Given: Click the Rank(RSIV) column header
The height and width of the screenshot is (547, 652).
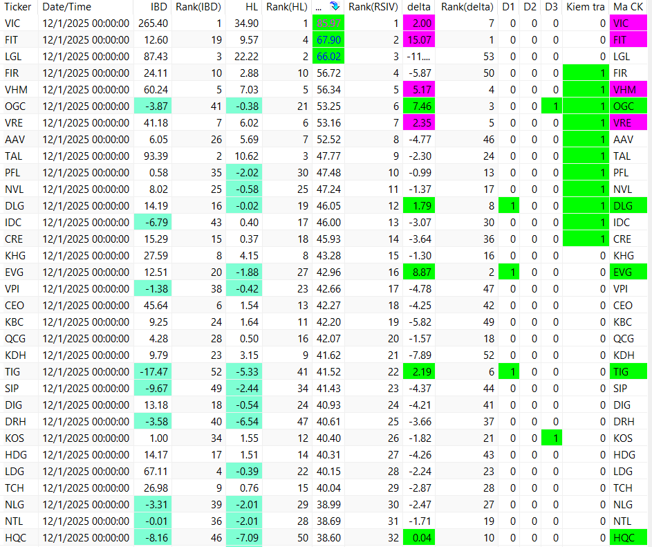Looking at the screenshot, I should pyautogui.click(x=373, y=7).
